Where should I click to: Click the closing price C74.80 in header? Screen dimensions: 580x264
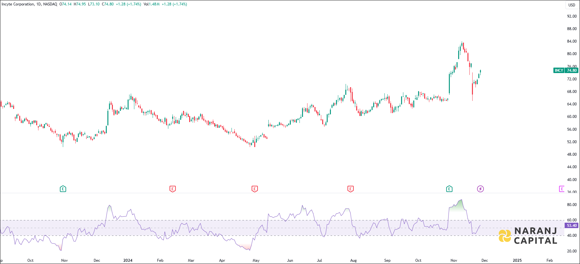pyautogui.click(x=108, y=4)
